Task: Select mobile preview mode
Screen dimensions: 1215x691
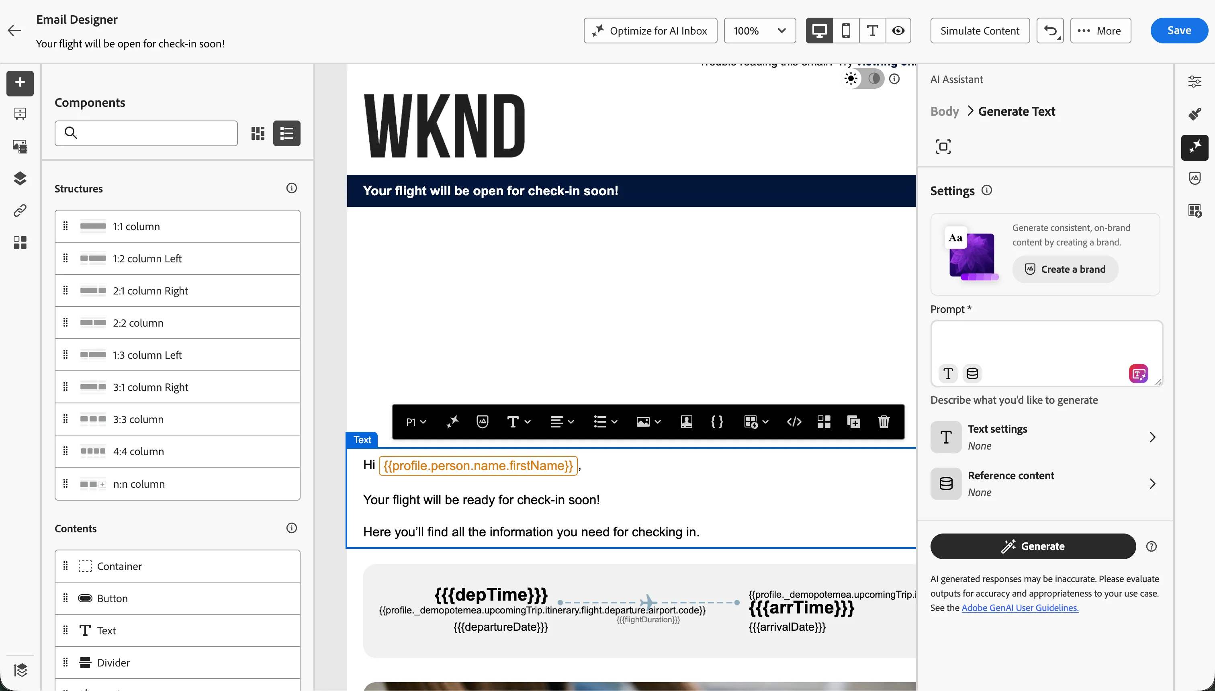Action: tap(846, 31)
